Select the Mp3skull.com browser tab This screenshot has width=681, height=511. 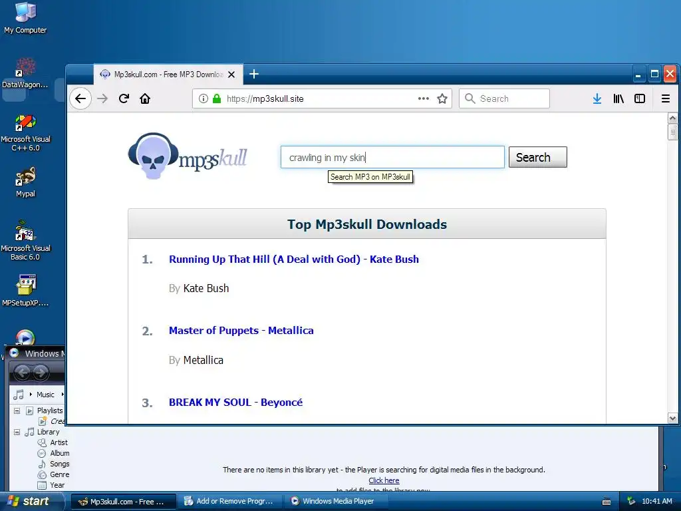168,75
